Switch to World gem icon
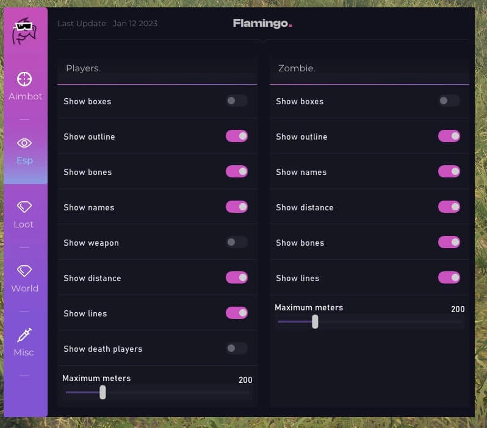487x428 pixels. click(24, 271)
